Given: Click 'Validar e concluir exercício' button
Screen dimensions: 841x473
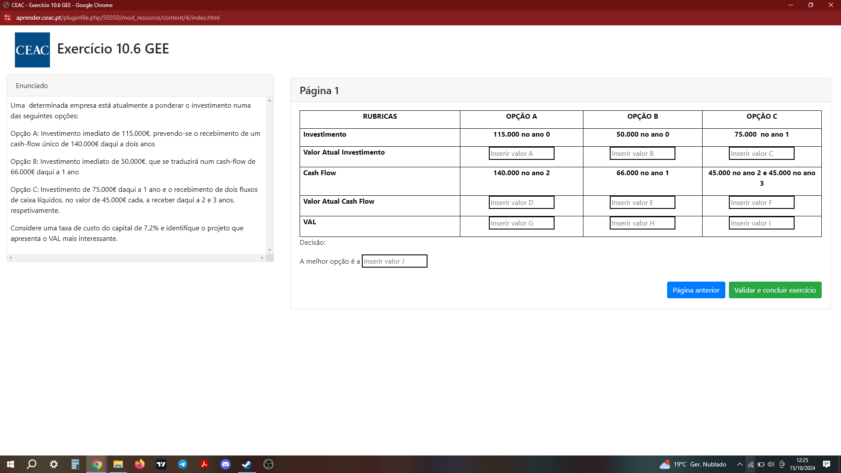Looking at the screenshot, I should [775, 290].
